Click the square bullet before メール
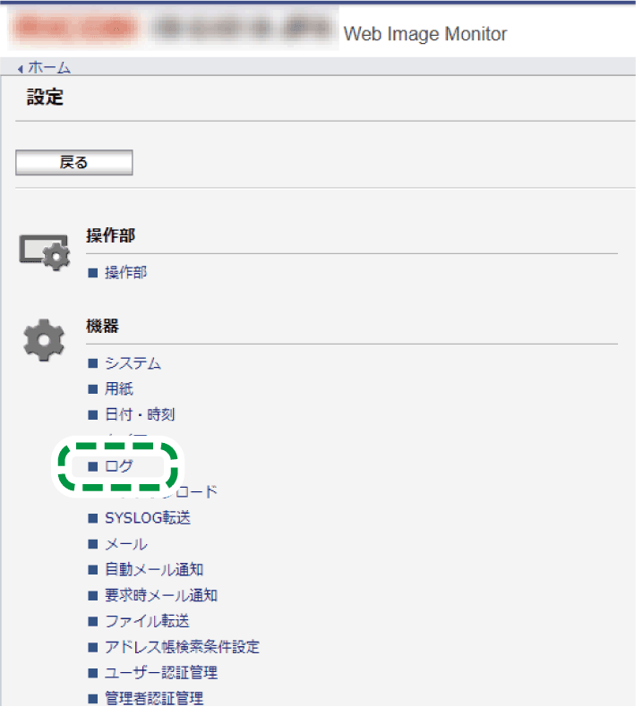Image resolution: width=643 pixels, height=715 pixels. coord(93,544)
